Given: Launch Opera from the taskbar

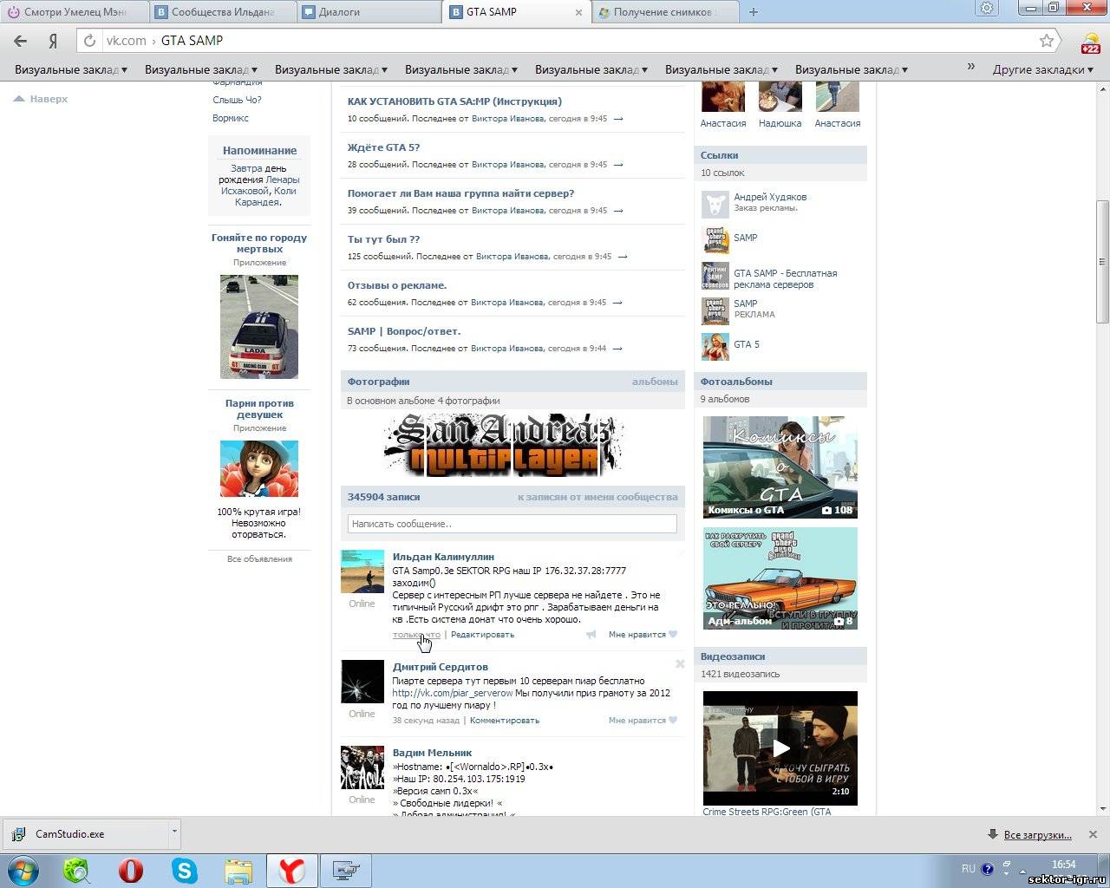Looking at the screenshot, I should point(130,870).
